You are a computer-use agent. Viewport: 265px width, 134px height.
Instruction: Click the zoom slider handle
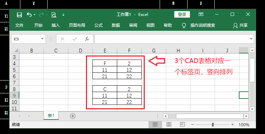pyautogui.click(x=213, y=125)
